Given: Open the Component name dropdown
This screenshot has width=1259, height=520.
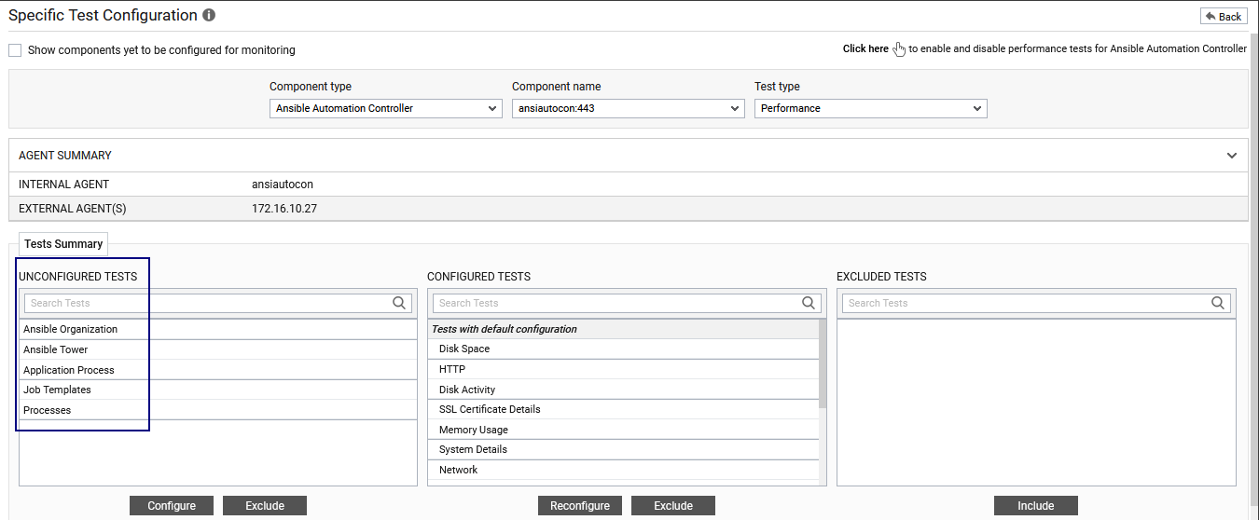Looking at the screenshot, I should click(629, 109).
